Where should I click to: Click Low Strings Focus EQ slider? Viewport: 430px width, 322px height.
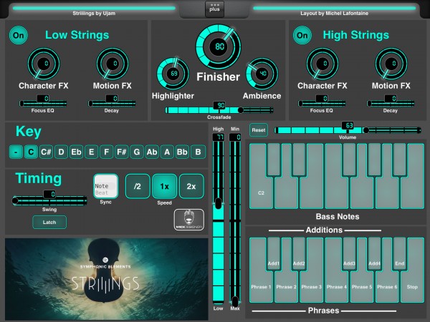[x=43, y=104]
